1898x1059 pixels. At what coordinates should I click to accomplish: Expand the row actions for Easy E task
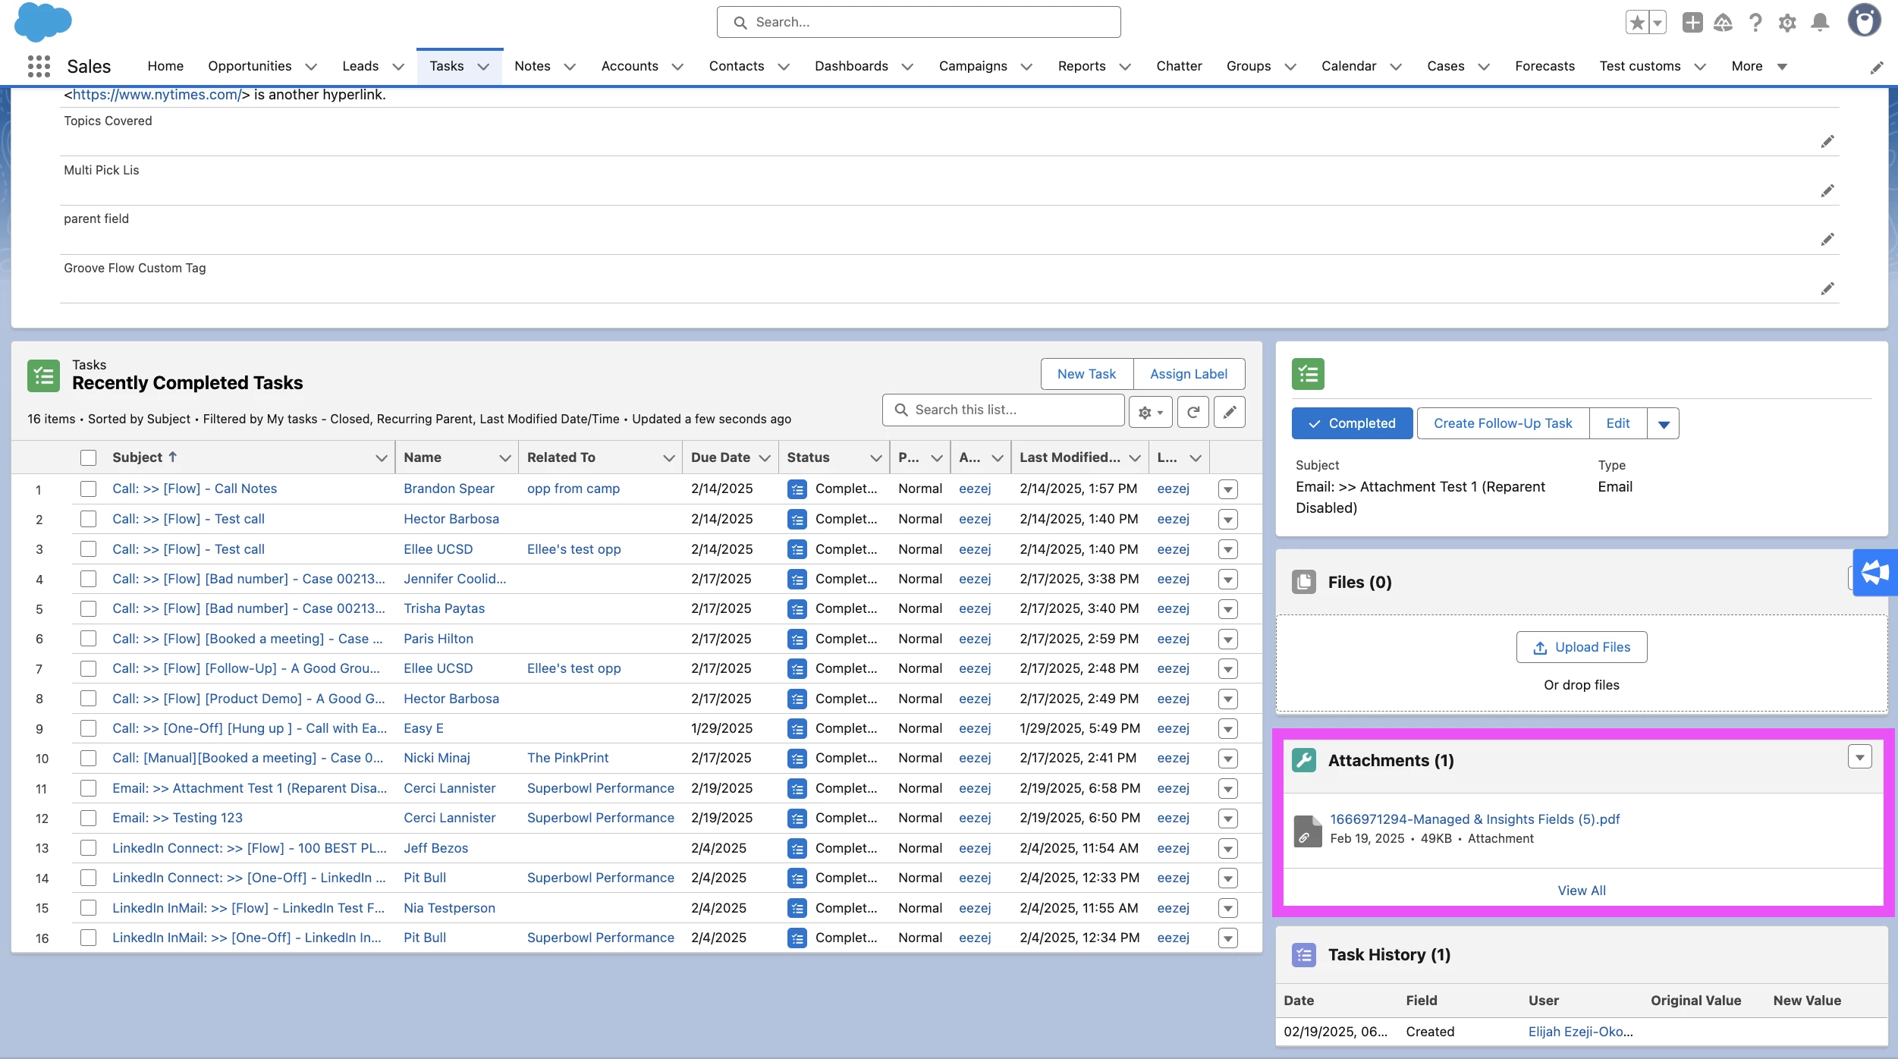[1227, 729]
